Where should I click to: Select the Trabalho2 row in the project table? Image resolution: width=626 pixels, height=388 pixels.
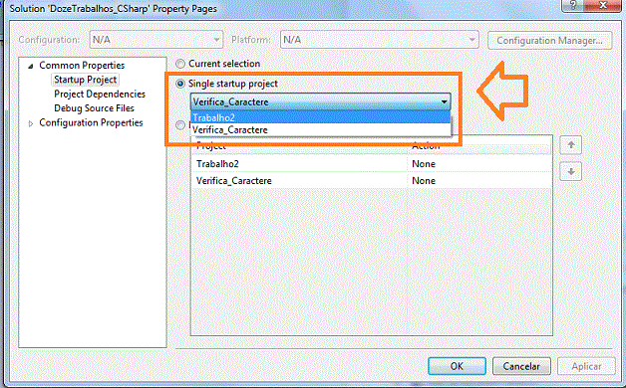[371, 164]
